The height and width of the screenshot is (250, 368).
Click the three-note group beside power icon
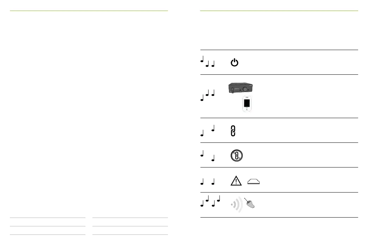tap(207, 61)
